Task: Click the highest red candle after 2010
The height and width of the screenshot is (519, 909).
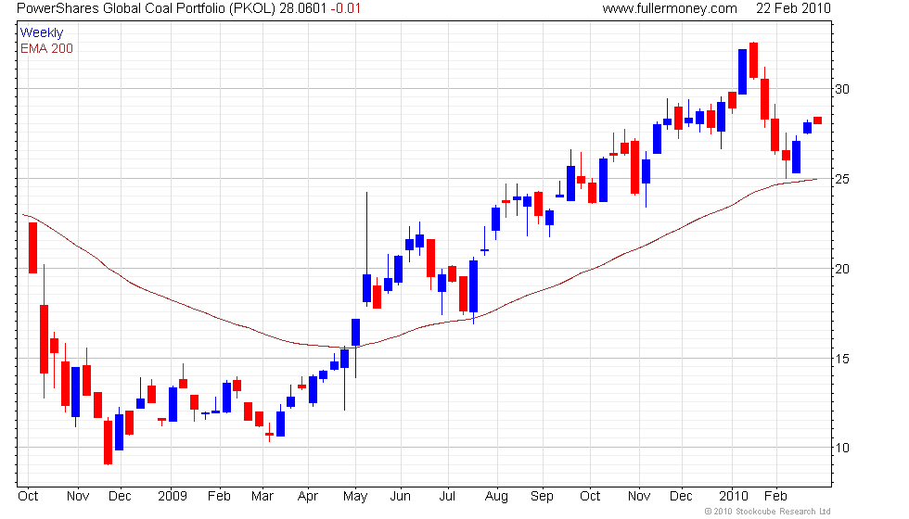Action: coord(753,60)
